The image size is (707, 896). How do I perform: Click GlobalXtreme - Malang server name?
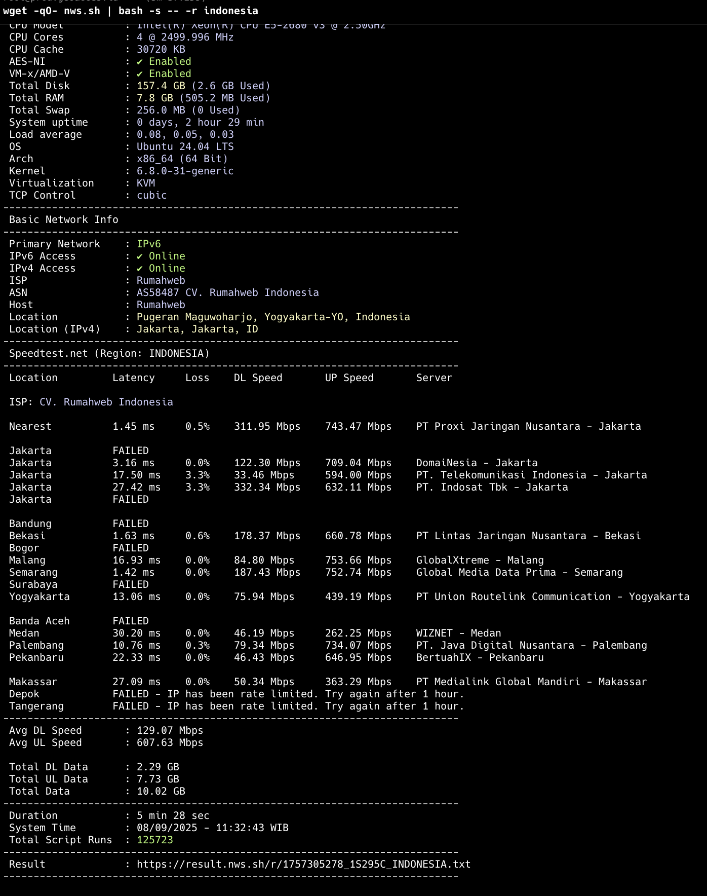point(480,560)
